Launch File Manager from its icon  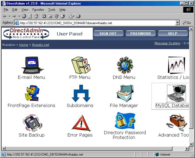[x=124, y=93]
